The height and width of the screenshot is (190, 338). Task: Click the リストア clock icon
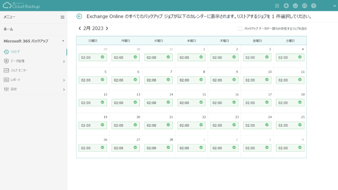pyautogui.click(x=6, y=52)
